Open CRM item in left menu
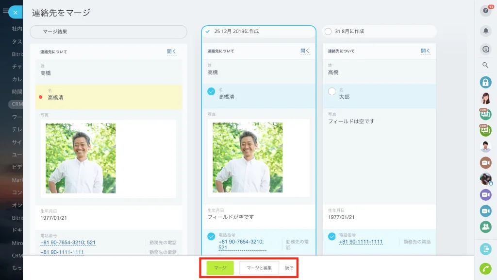 tap(17, 104)
